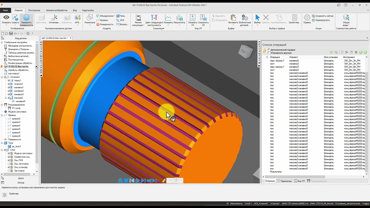The image size is (370, 208).
Task: Select ps_тело1 in the tree
Action: click(x=16, y=146)
